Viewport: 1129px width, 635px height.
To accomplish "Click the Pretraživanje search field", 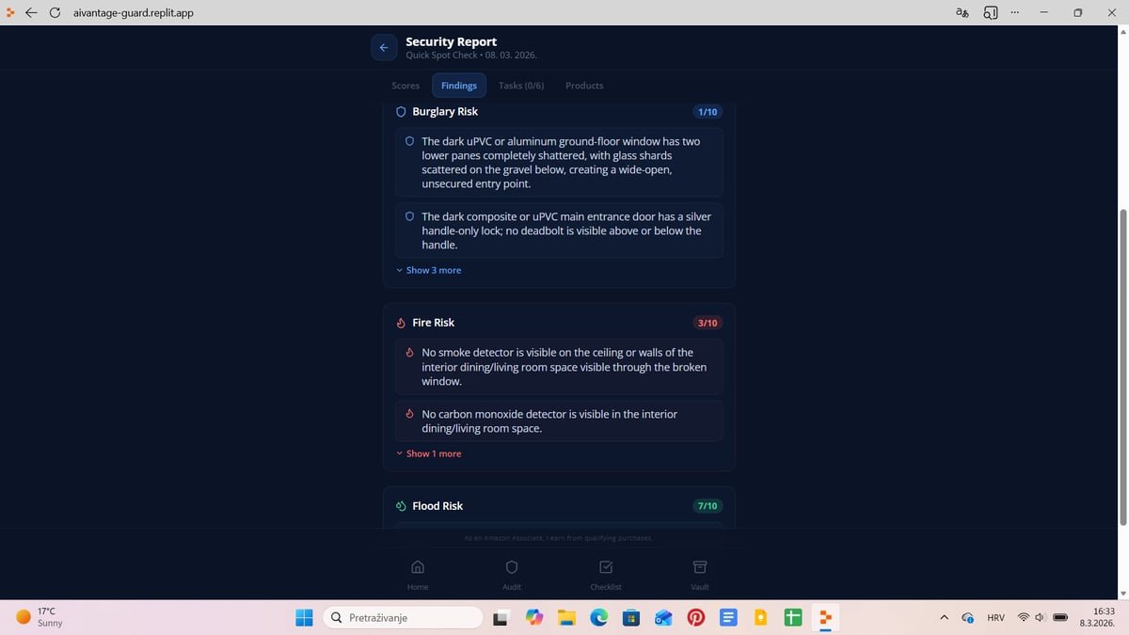I will [x=405, y=617].
